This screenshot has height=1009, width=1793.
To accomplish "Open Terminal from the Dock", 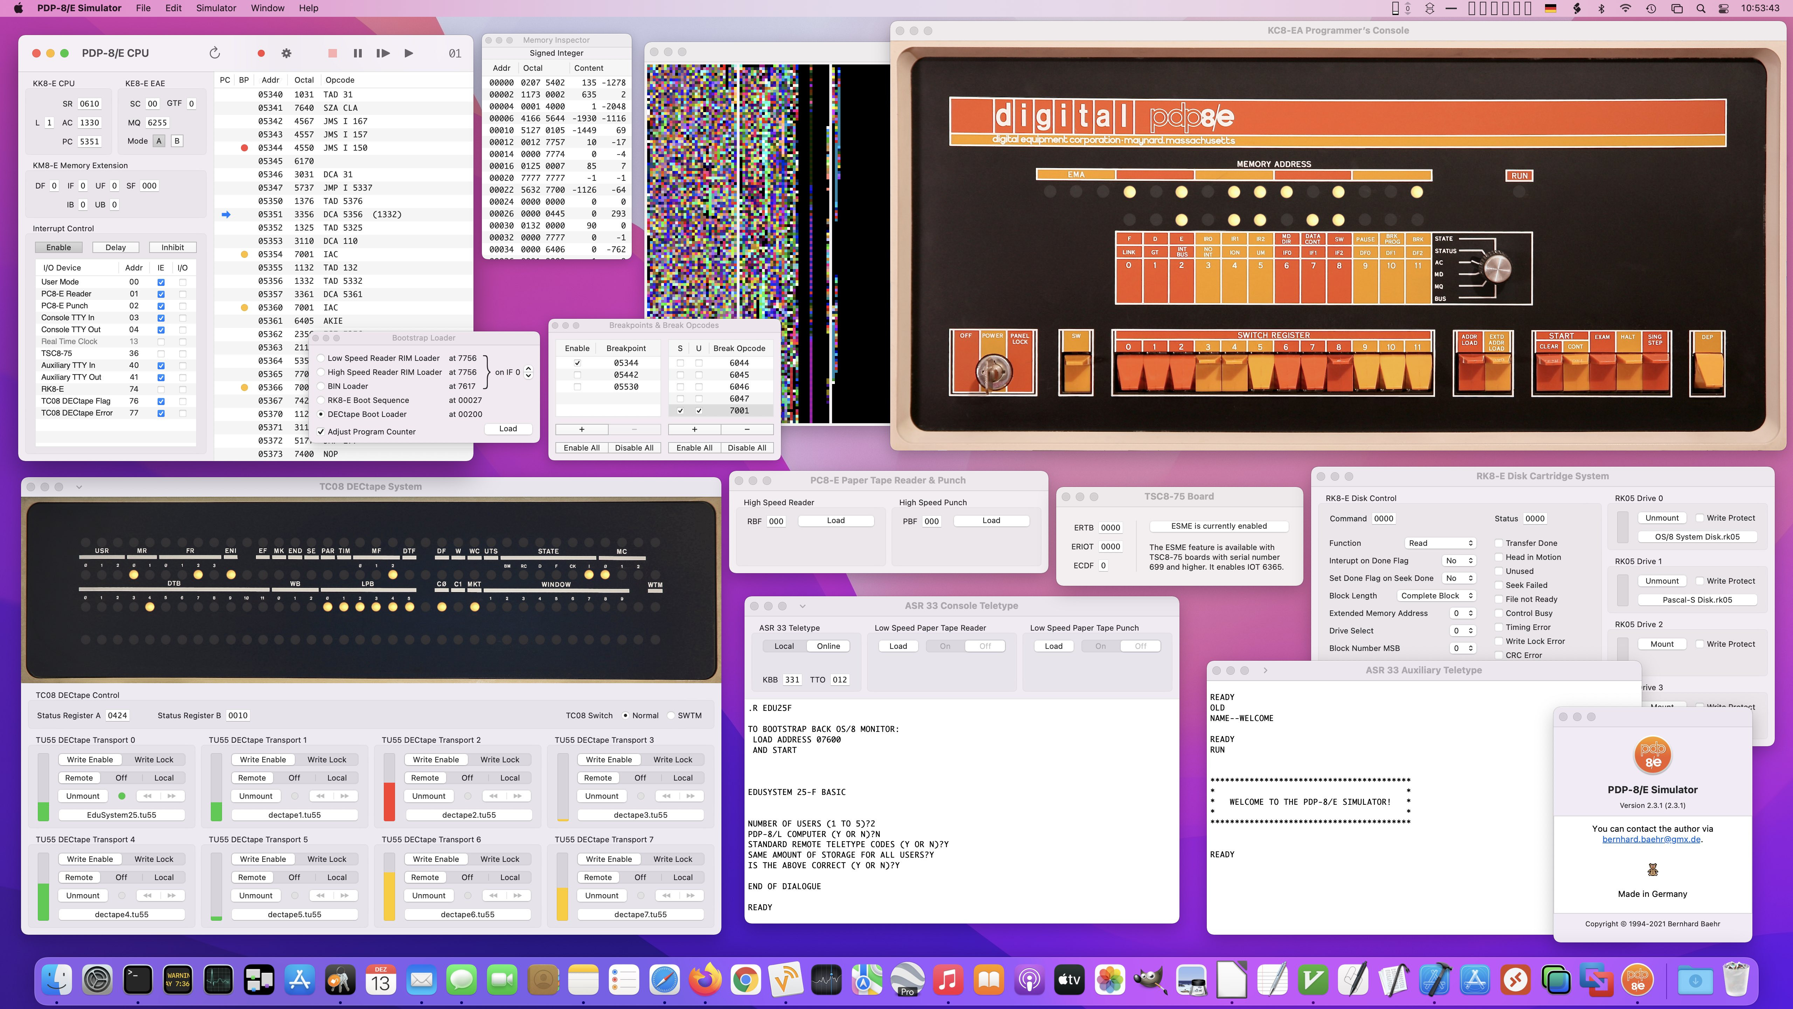I will click(137, 981).
